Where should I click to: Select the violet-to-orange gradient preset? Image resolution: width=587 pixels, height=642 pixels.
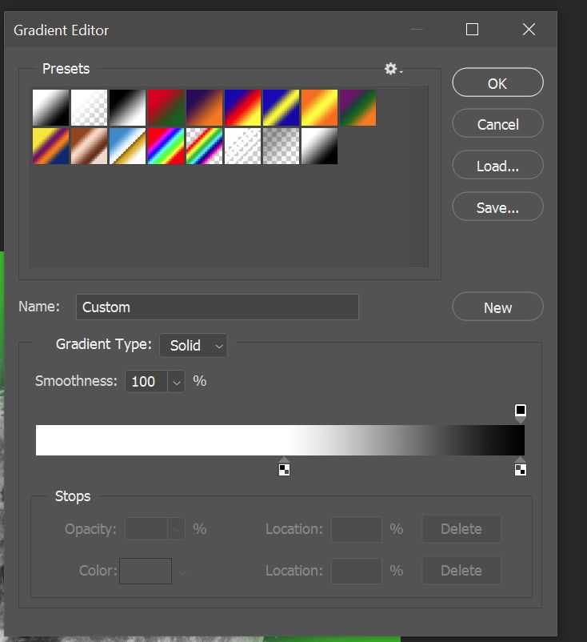[205, 108]
